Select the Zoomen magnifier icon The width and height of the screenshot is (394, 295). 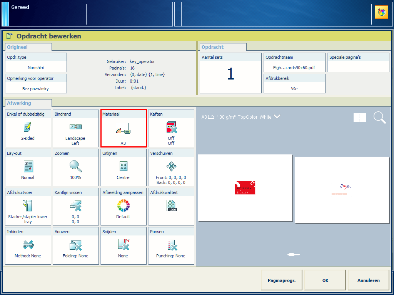tap(75, 166)
